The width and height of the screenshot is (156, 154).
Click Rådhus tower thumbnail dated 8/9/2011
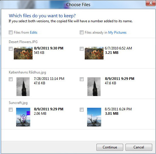coord(94,87)
